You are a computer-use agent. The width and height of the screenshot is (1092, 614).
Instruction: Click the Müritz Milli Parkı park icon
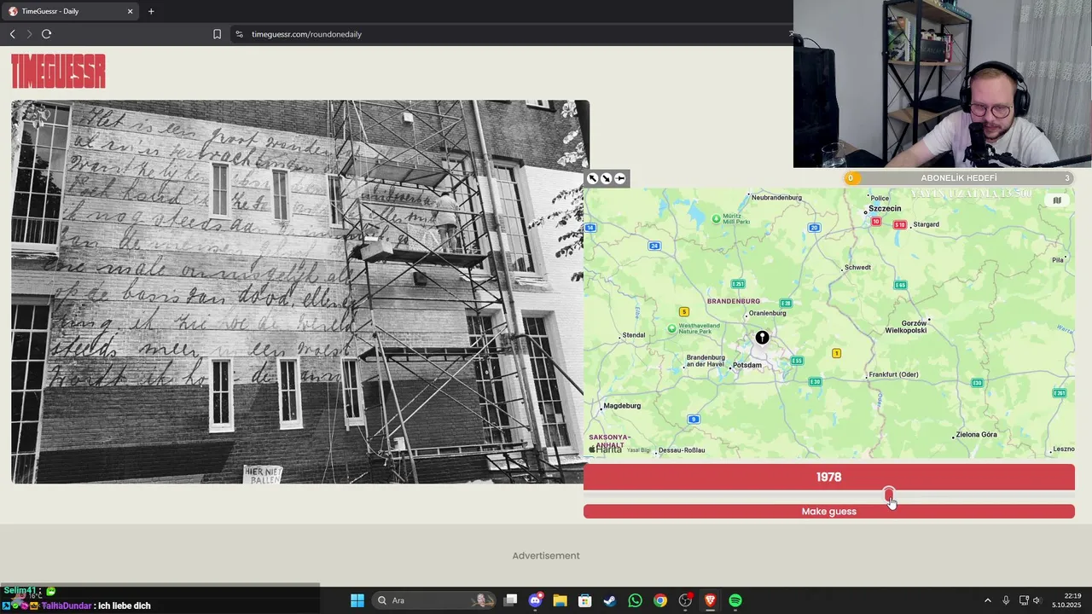tap(716, 219)
